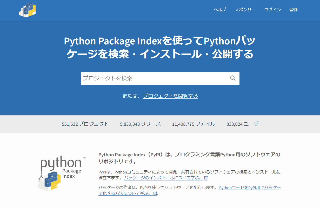
Task: Click external link icon after パッケージ化する方法 link
Action: (155, 193)
